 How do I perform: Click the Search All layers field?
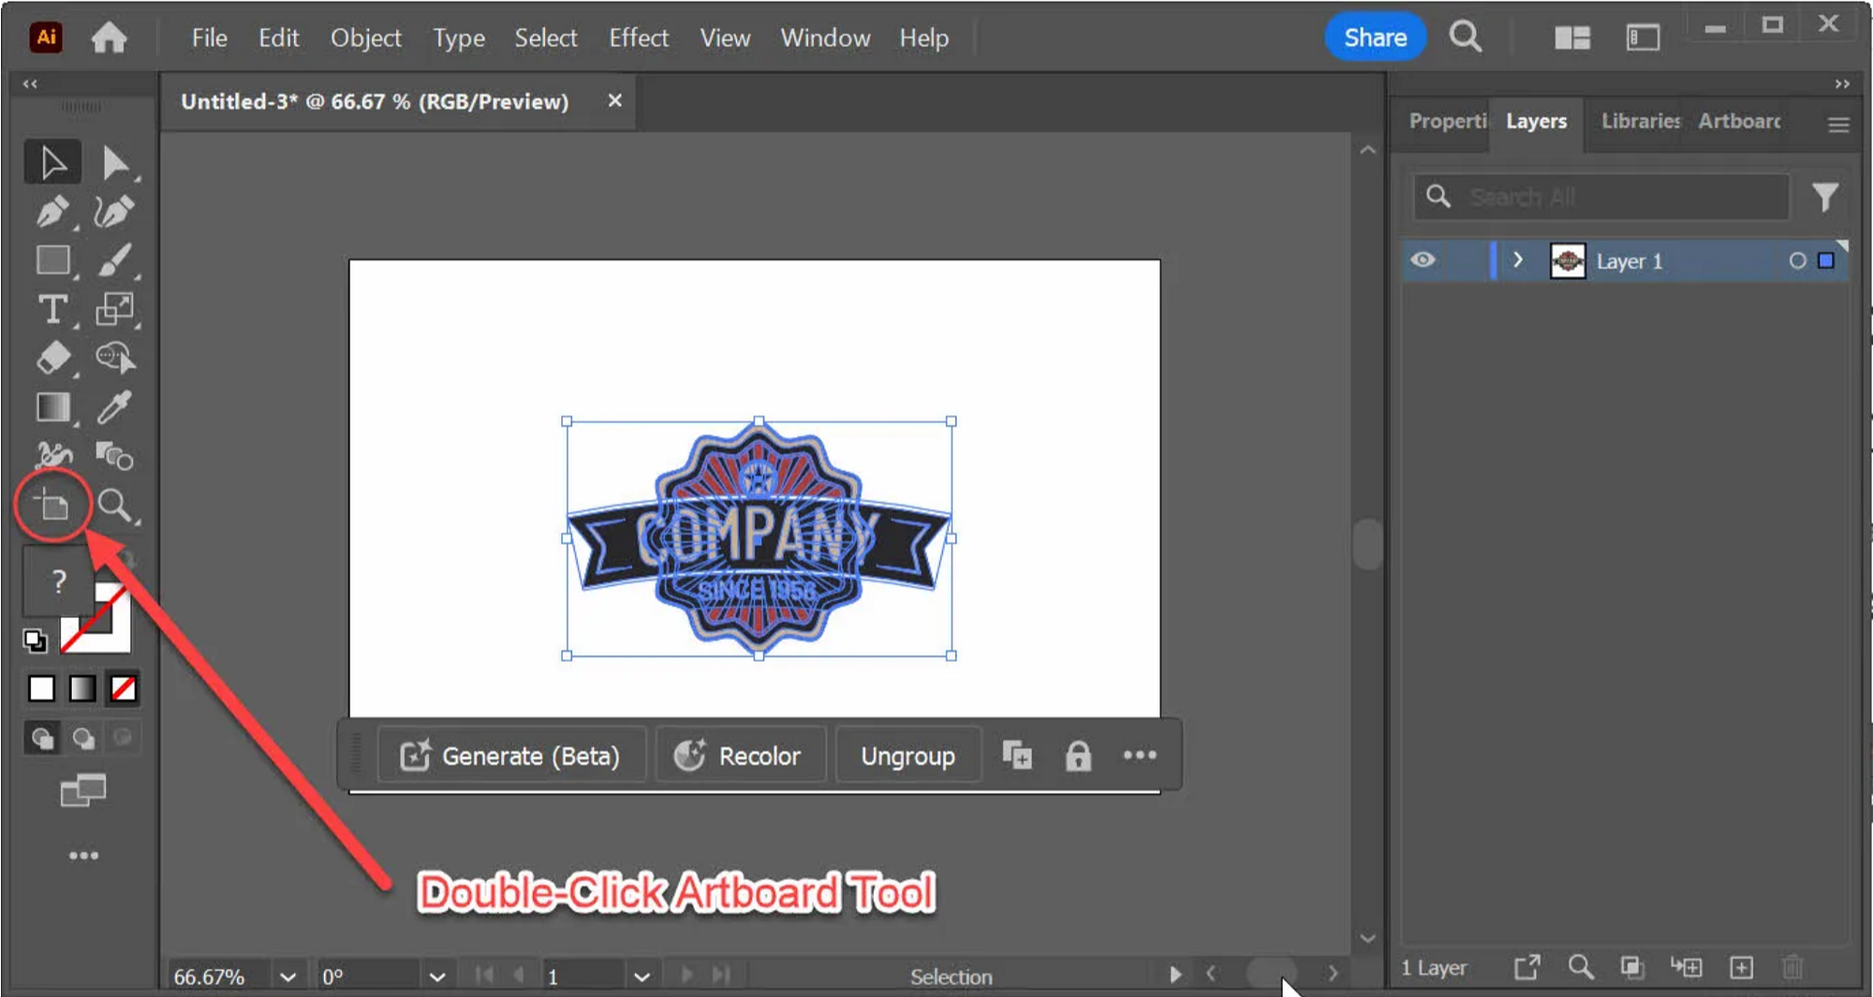(1601, 197)
